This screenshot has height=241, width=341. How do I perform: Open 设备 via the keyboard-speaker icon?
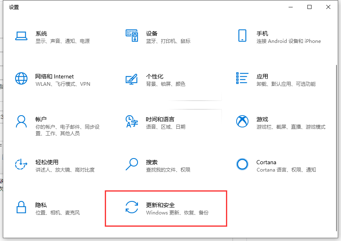pos(132,36)
